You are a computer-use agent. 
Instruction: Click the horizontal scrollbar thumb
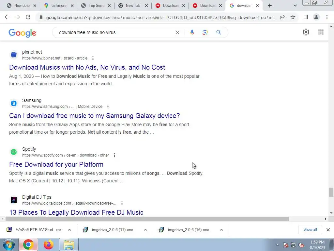coord(147,219)
